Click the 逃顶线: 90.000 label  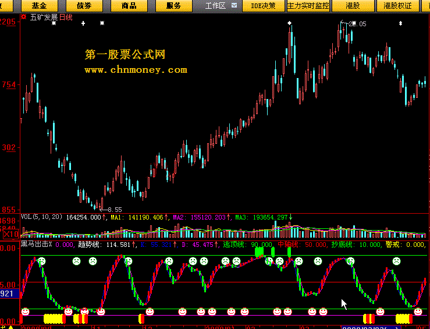point(248,244)
